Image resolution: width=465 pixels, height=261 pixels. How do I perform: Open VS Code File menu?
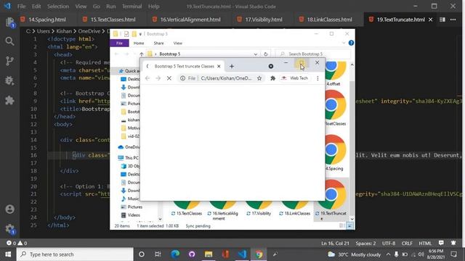pyautogui.click(x=21, y=7)
